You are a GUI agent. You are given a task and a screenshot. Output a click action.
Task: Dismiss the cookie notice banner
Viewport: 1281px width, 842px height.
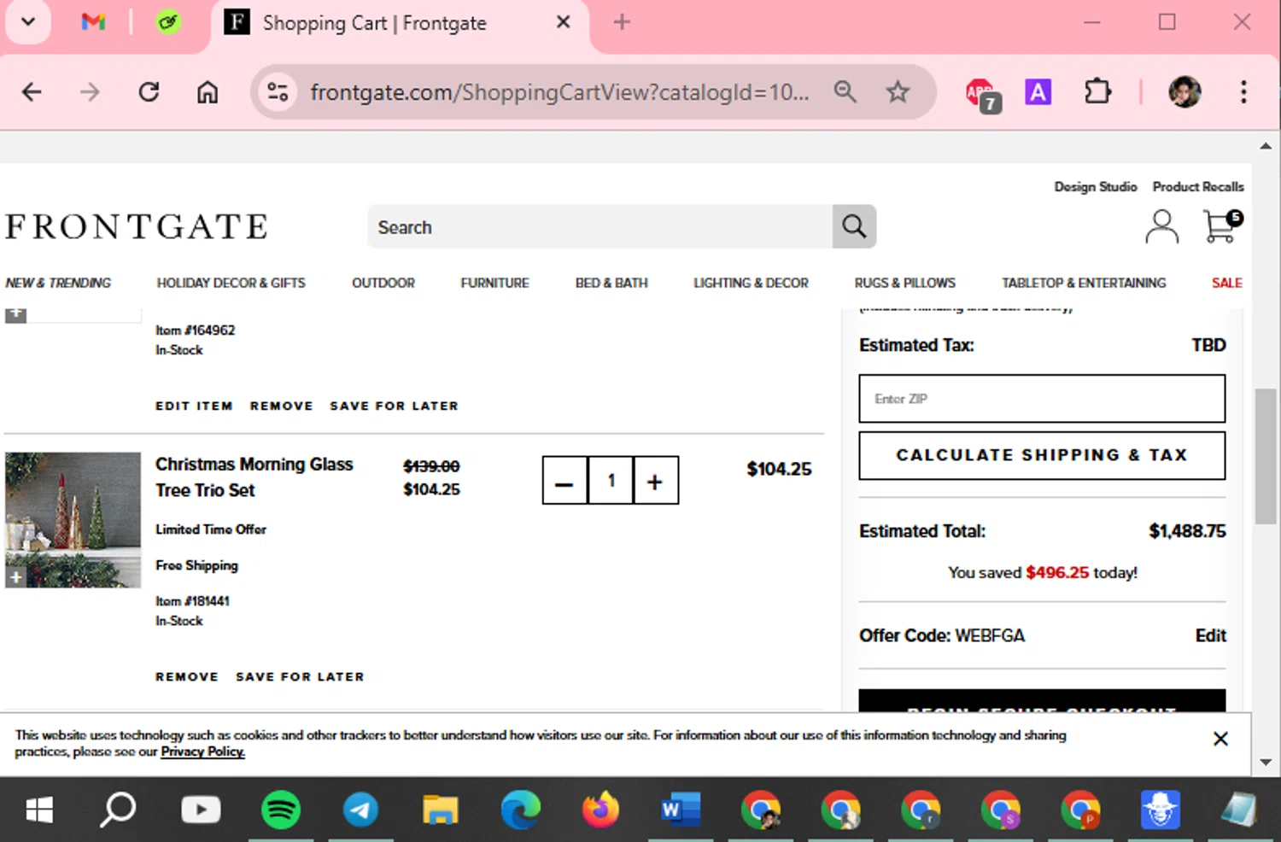tap(1220, 739)
